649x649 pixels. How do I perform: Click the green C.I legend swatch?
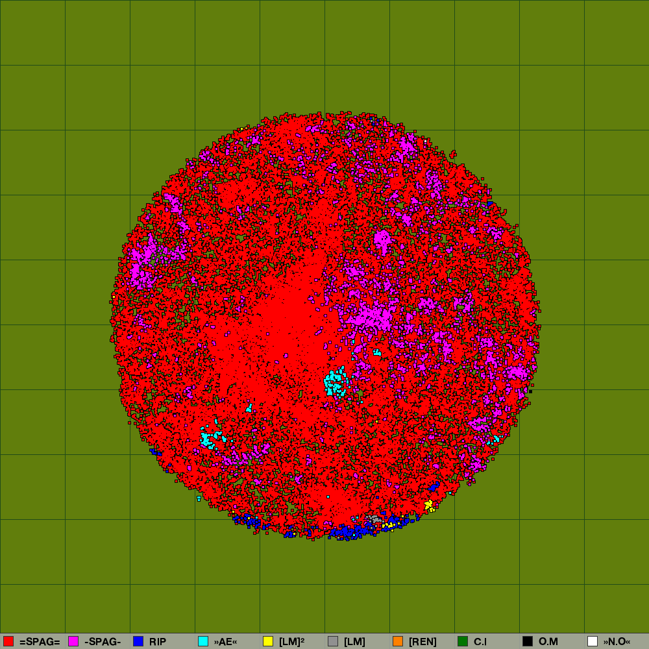(x=463, y=641)
